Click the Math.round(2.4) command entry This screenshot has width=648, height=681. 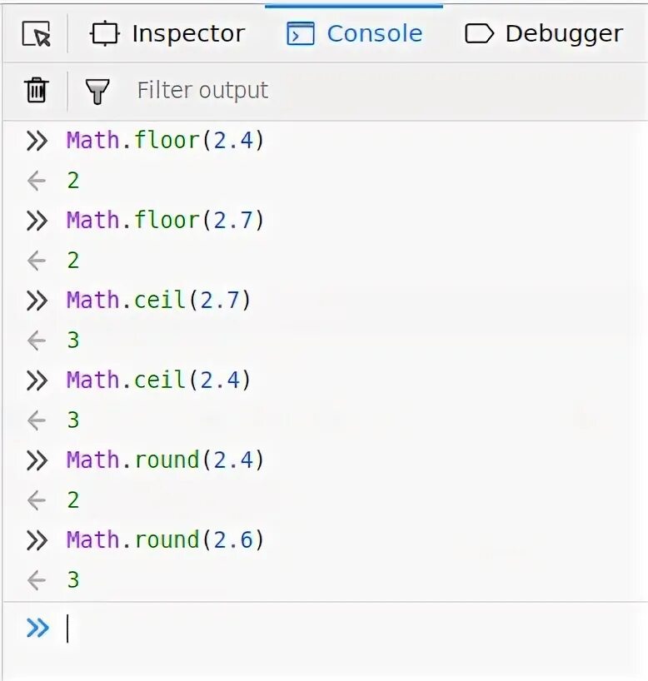click(165, 460)
